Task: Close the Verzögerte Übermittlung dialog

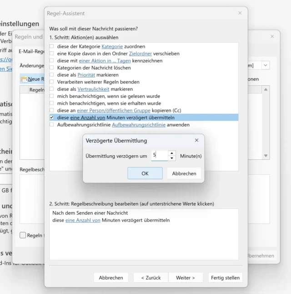Action: 196,141
